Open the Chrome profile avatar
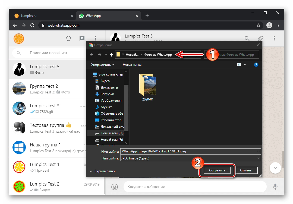Viewport: 293px width, 204px height. 269,25
